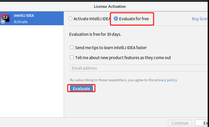The image size is (209, 127).
Task: Select the IntelliJ IDEA product name in the list
Action: click(24, 16)
